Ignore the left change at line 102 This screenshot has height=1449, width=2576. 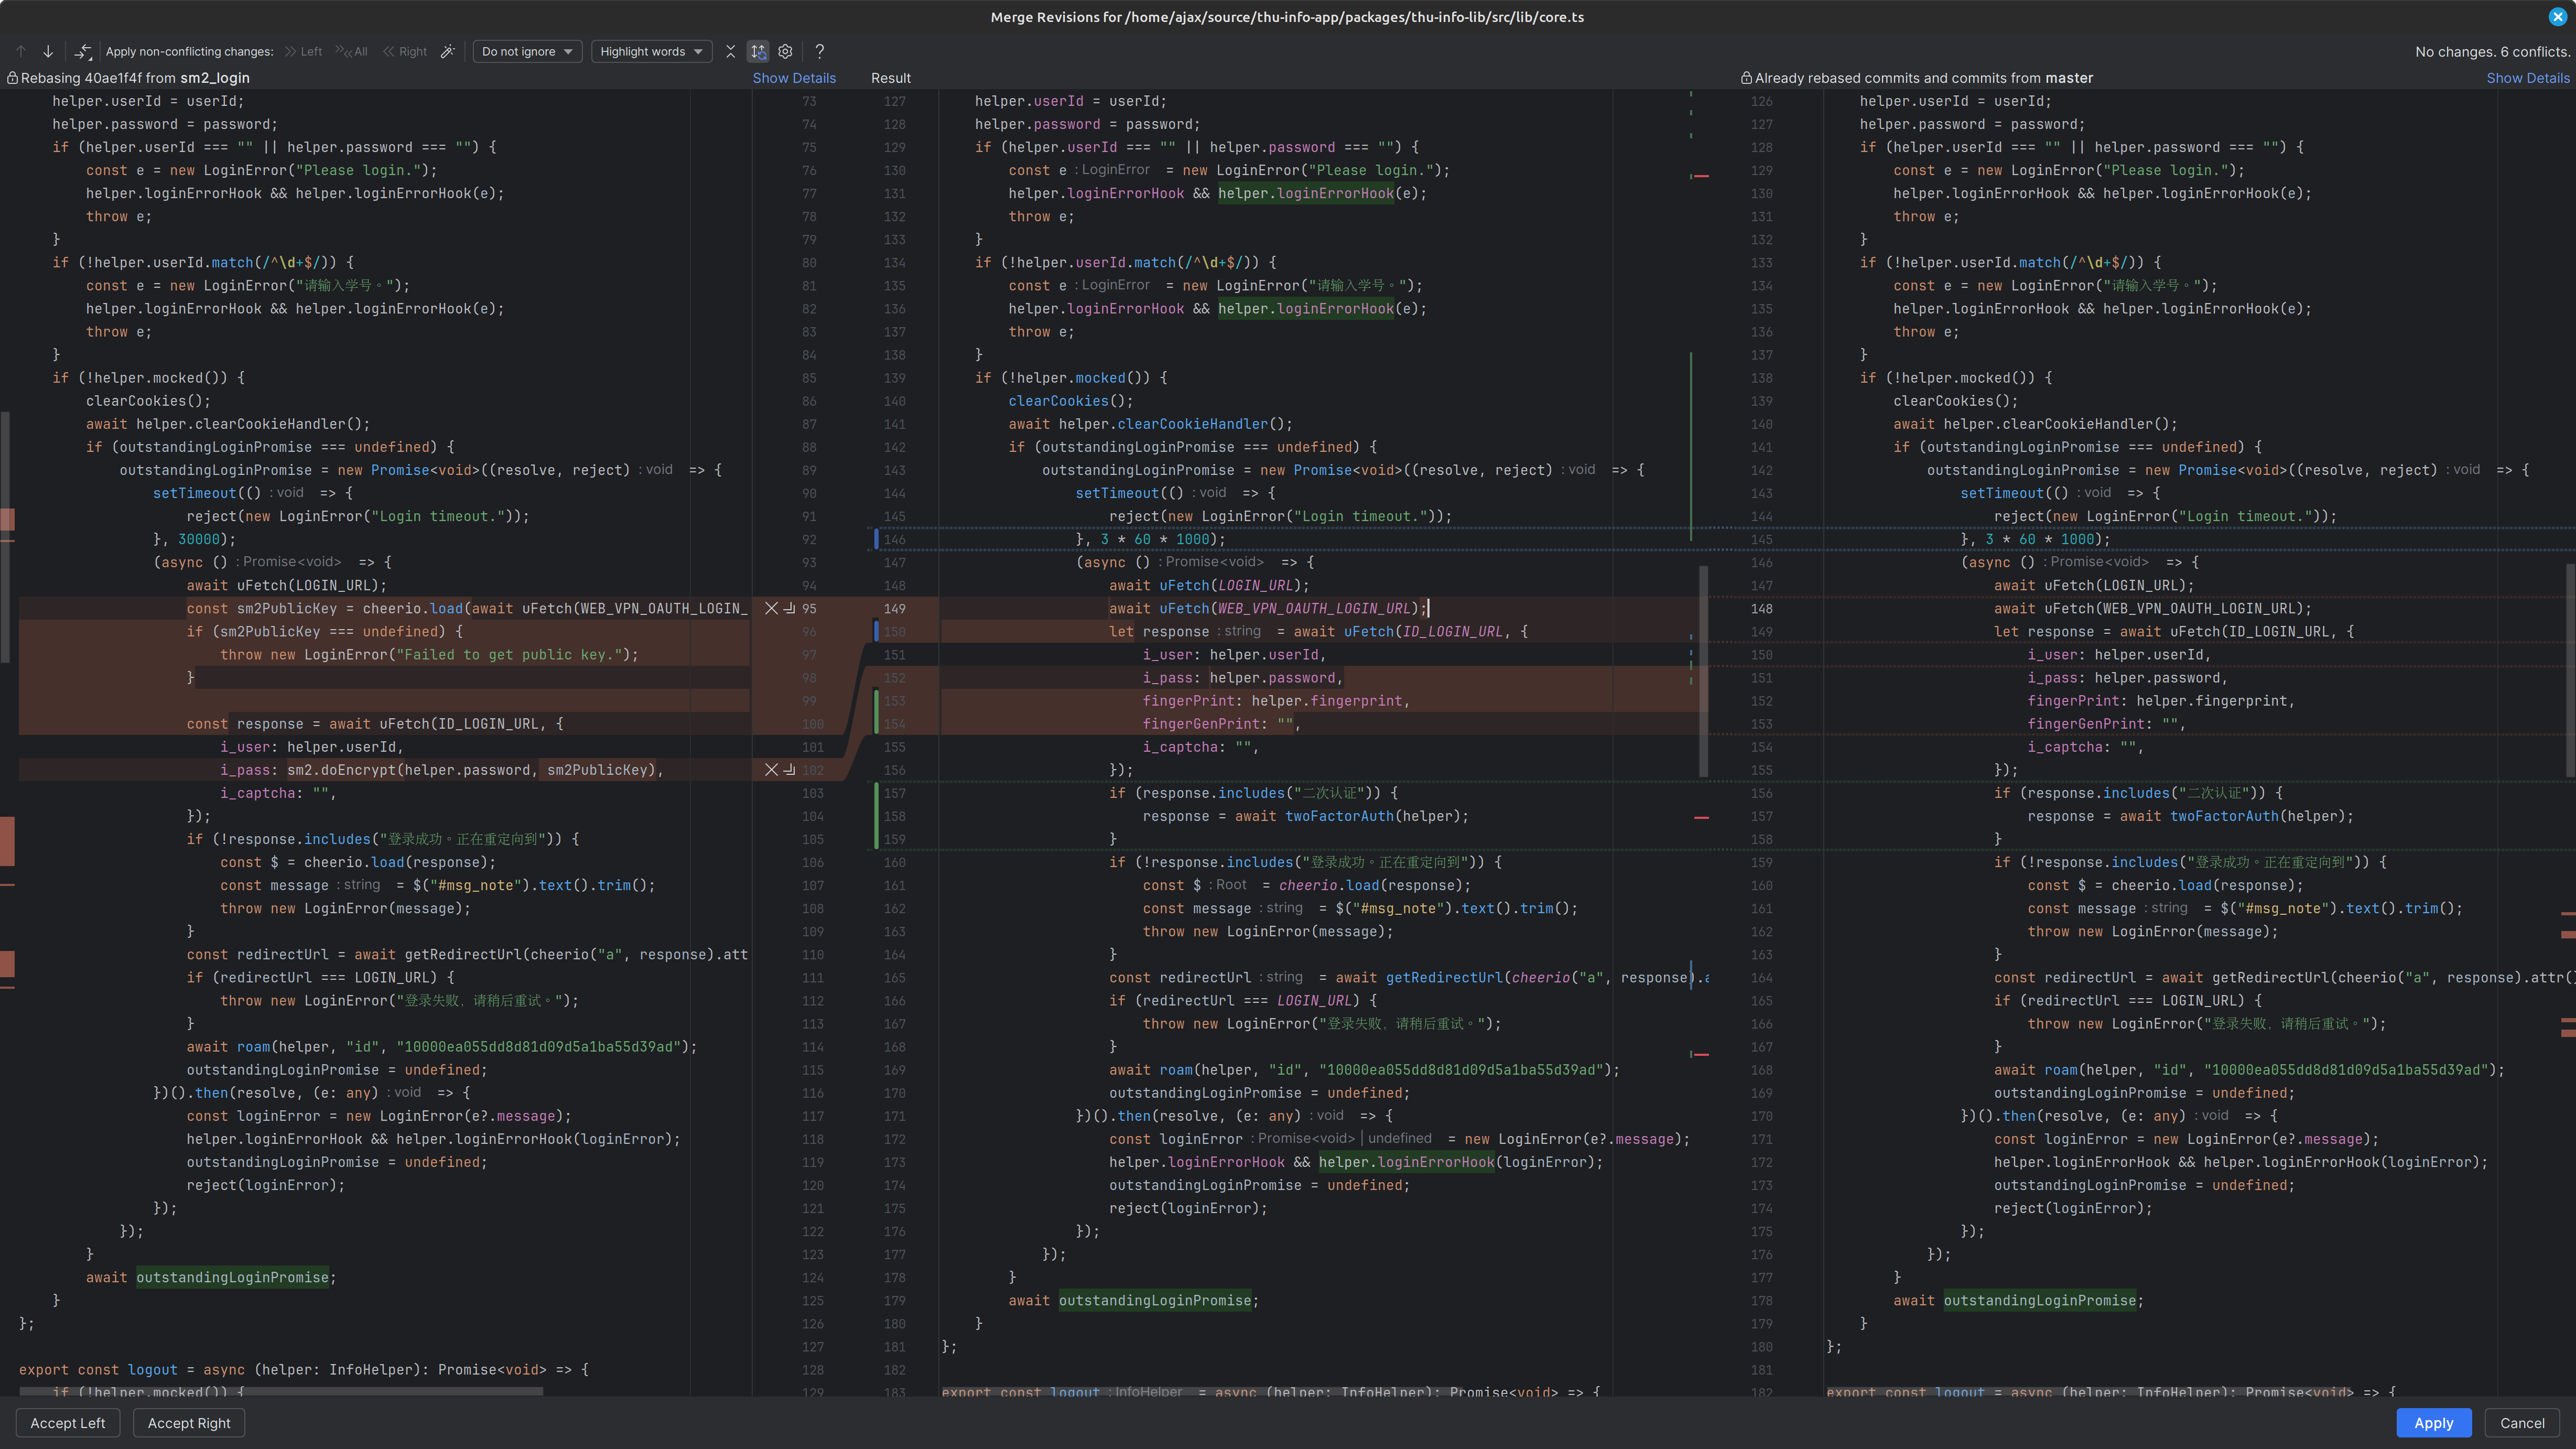[x=771, y=770]
